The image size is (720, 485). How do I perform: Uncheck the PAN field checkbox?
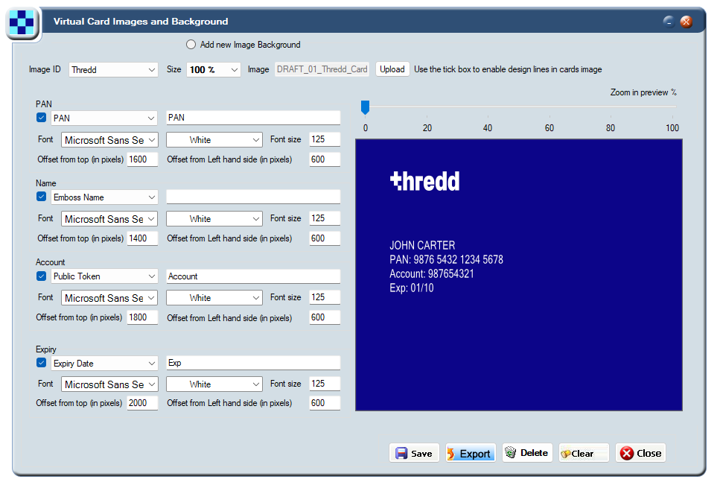pyautogui.click(x=42, y=118)
